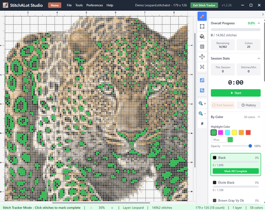Viewport: 265px width, 210px height.
Task: Click the Colors 20 stat card
Action: click(248, 45)
